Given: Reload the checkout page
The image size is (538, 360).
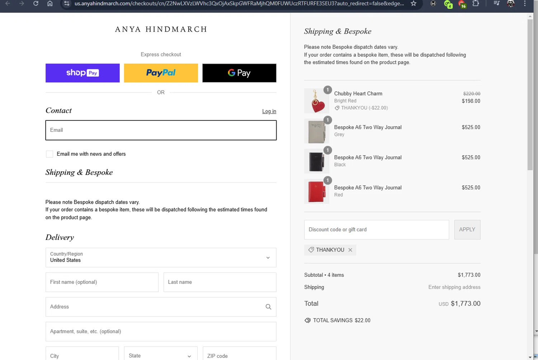Looking at the screenshot, I should tap(36, 4).
